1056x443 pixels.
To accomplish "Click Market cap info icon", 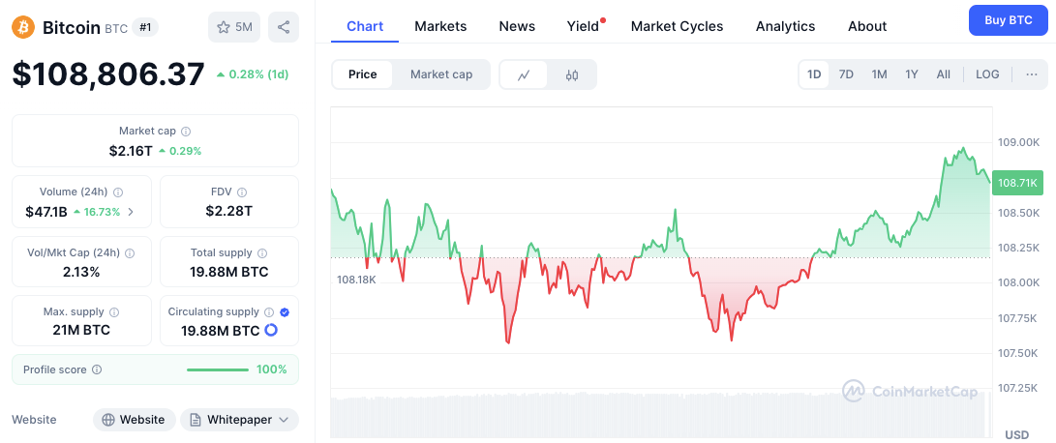I will [186, 132].
